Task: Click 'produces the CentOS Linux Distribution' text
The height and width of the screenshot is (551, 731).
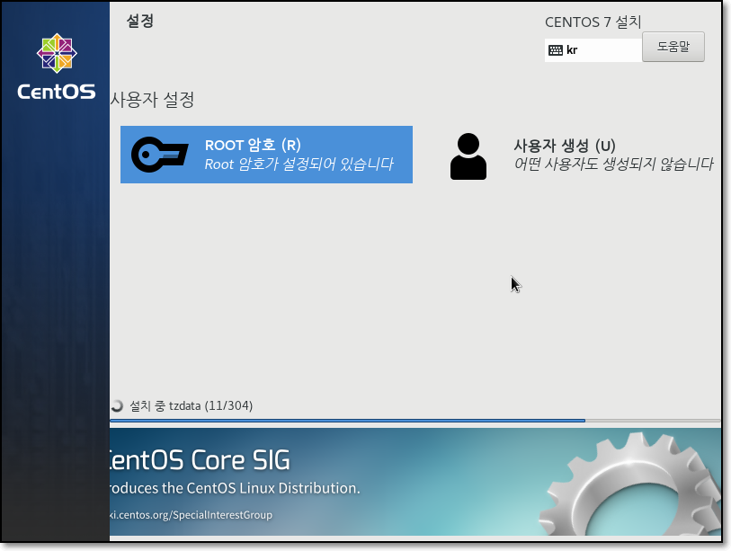Action: tap(235, 488)
